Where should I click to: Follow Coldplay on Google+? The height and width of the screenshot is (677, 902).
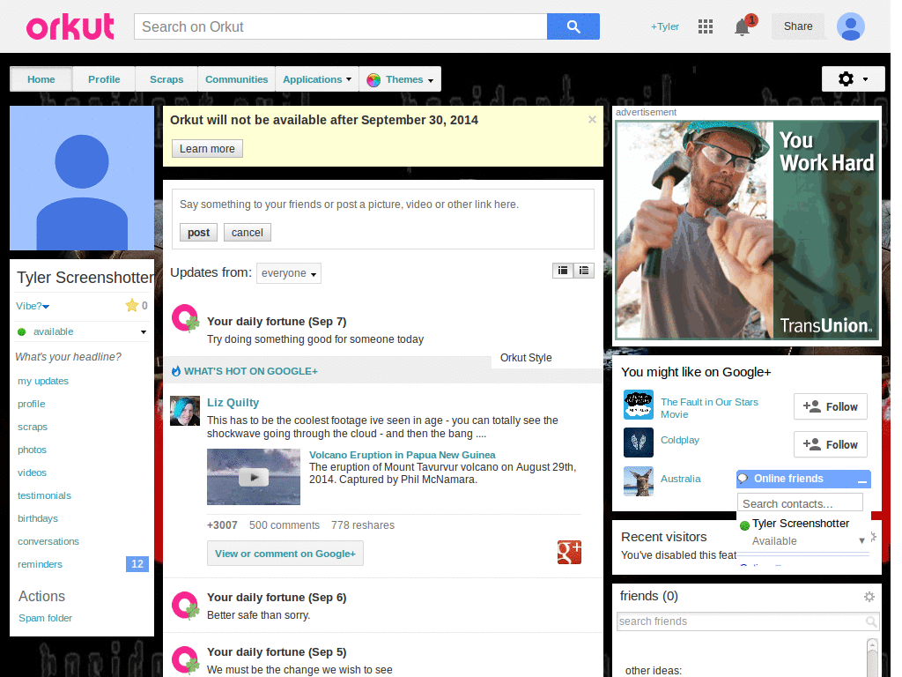click(x=830, y=445)
